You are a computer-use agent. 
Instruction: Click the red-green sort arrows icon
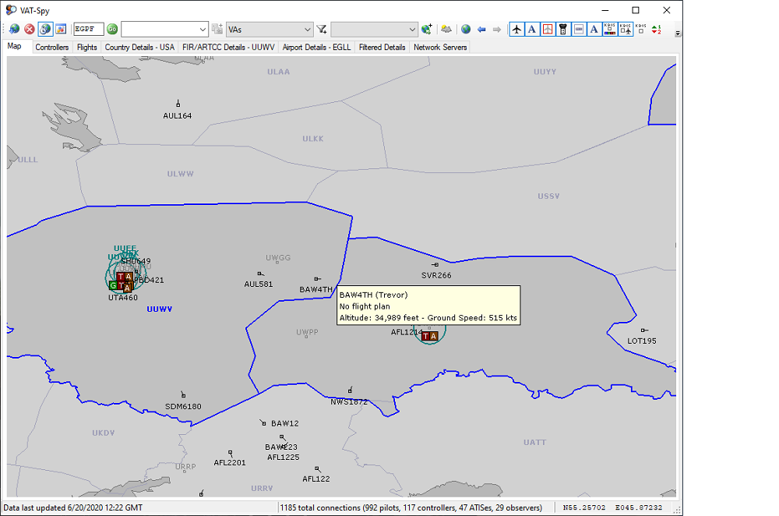coord(656,30)
